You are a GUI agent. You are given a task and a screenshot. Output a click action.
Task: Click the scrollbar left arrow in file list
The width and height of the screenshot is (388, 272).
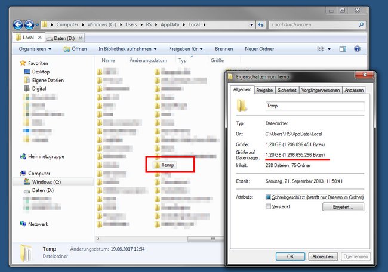pyautogui.click(x=98, y=239)
